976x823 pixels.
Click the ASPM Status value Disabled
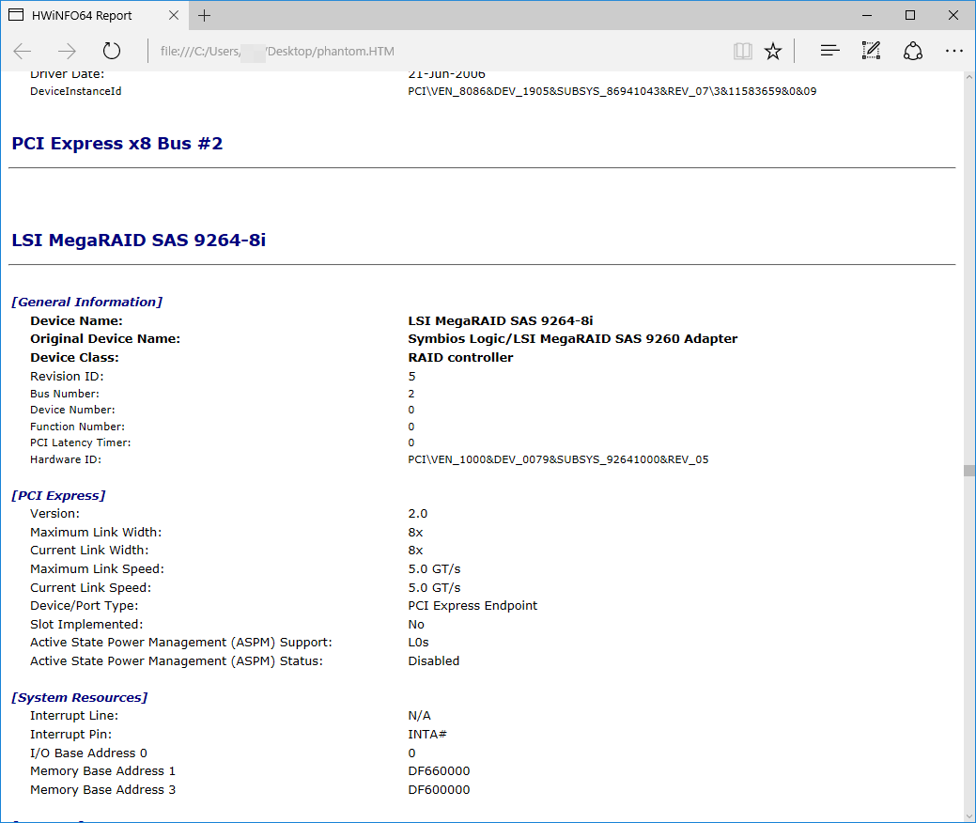coord(434,661)
